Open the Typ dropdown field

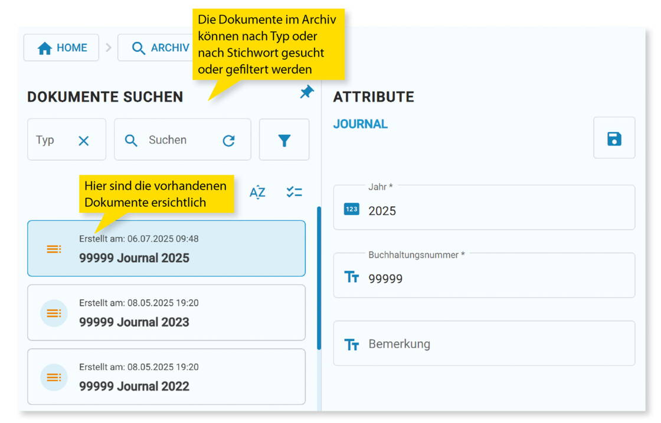50,140
